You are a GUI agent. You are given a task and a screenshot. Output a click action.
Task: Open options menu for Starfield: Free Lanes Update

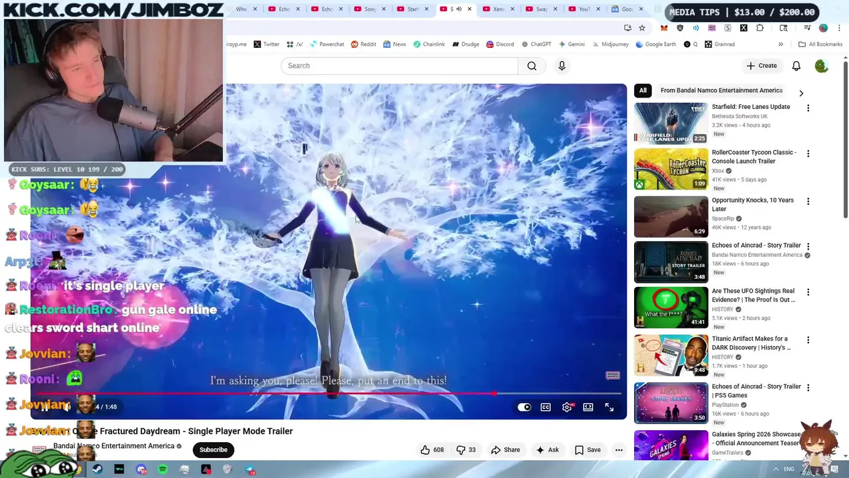[808, 108]
